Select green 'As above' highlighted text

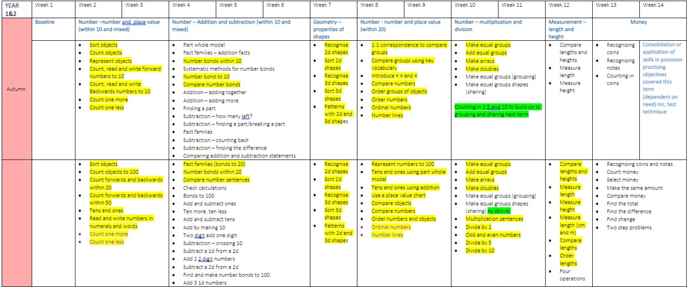(499, 211)
